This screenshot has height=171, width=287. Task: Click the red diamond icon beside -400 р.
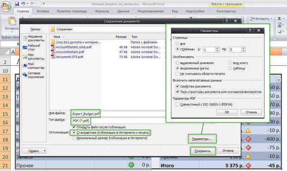(248, 139)
